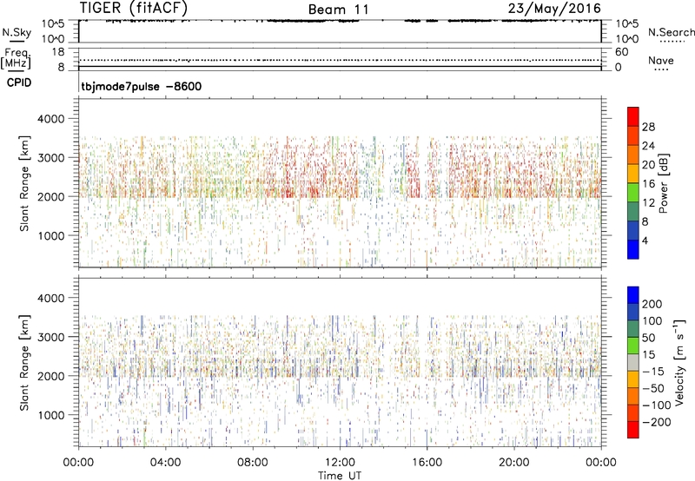This screenshot has width=695, height=481.
Task: Pick the blue Power color between 4 and 8
Action: coord(633,230)
